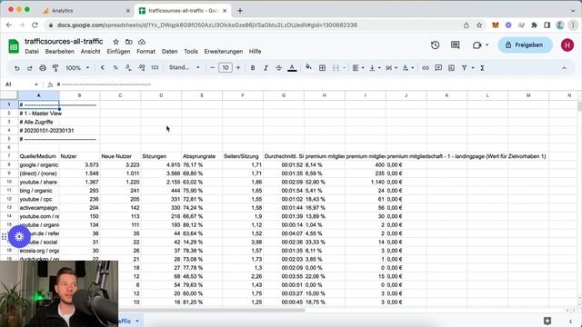The width and height of the screenshot is (582, 327).
Task: Format as currency with euro icon
Action: click(103, 68)
